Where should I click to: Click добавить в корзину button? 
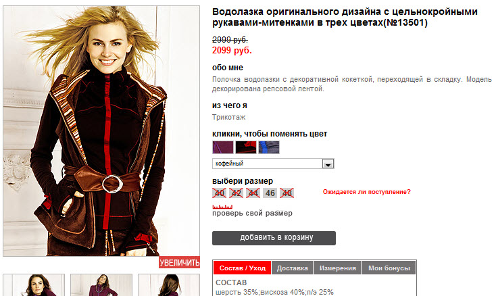point(274,238)
